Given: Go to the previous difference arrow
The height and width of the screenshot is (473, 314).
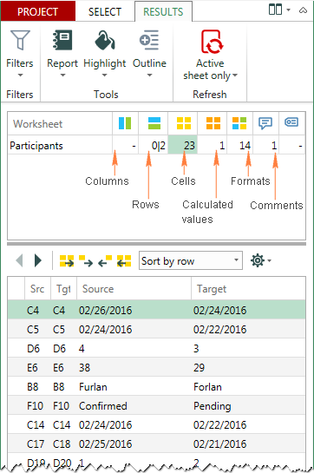Looking at the screenshot, I should (19, 260).
